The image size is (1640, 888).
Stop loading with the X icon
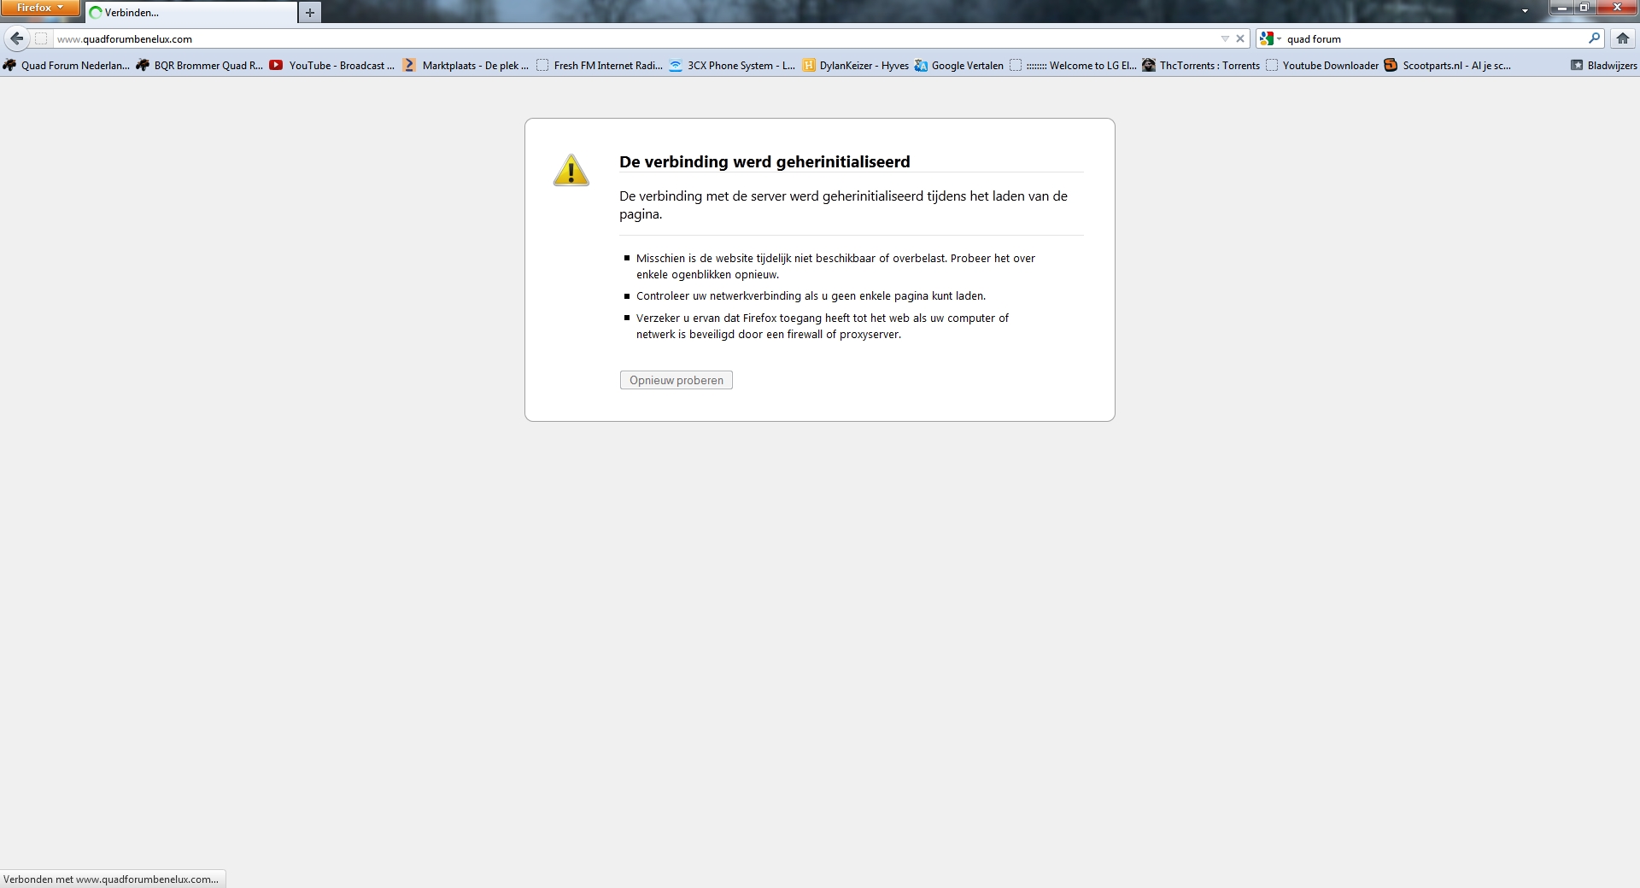(x=1240, y=38)
